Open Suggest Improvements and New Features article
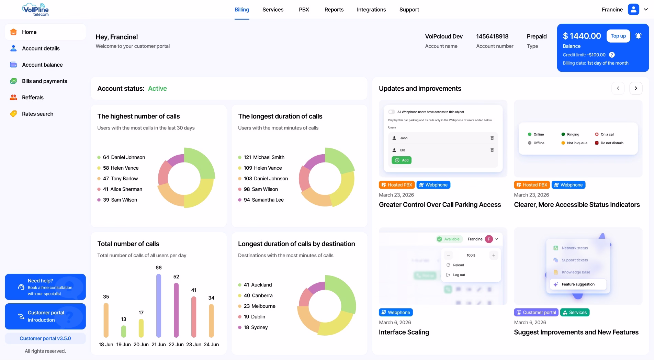This screenshot has height=360, width=654. point(576,332)
